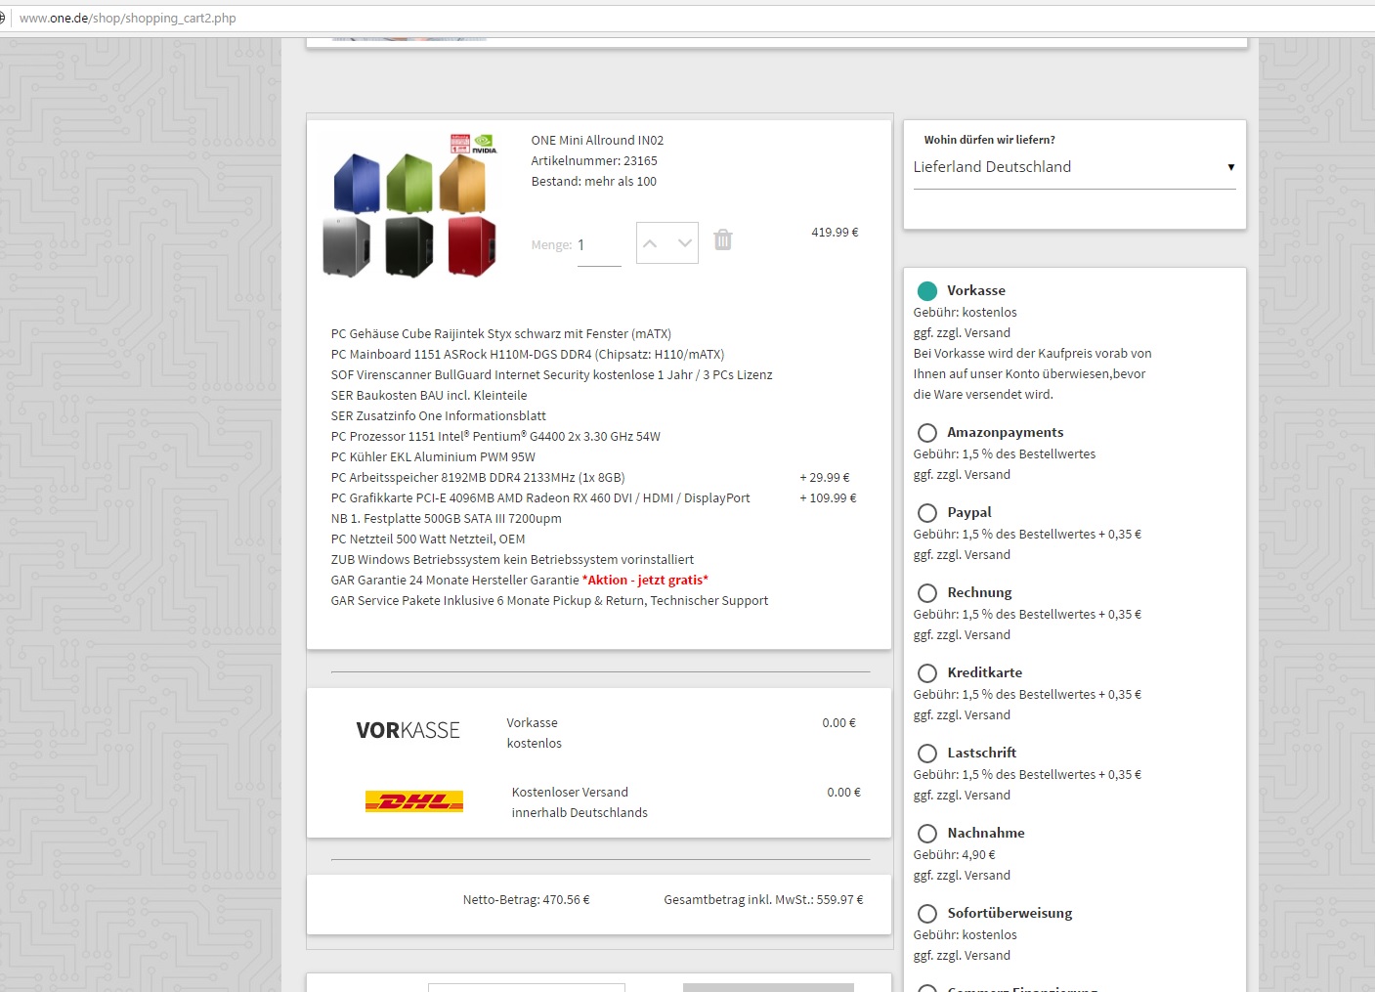The width and height of the screenshot is (1375, 992).
Task: Click the red 'Aktion - jetzt gratis' text
Action: (x=645, y=581)
